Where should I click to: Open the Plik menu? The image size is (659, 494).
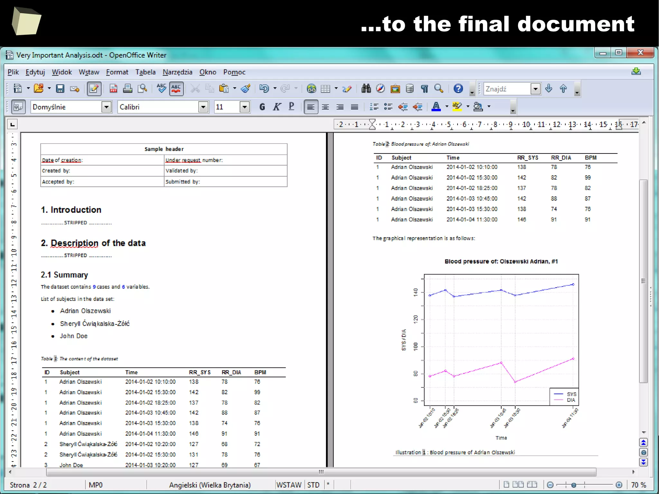coord(13,72)
